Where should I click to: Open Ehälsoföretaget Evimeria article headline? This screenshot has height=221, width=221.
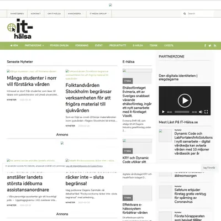click(137, 102)
